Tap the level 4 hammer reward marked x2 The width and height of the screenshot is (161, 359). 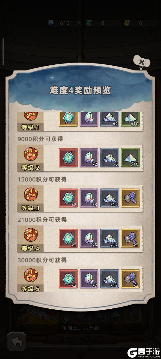click(x=130, y=238)
